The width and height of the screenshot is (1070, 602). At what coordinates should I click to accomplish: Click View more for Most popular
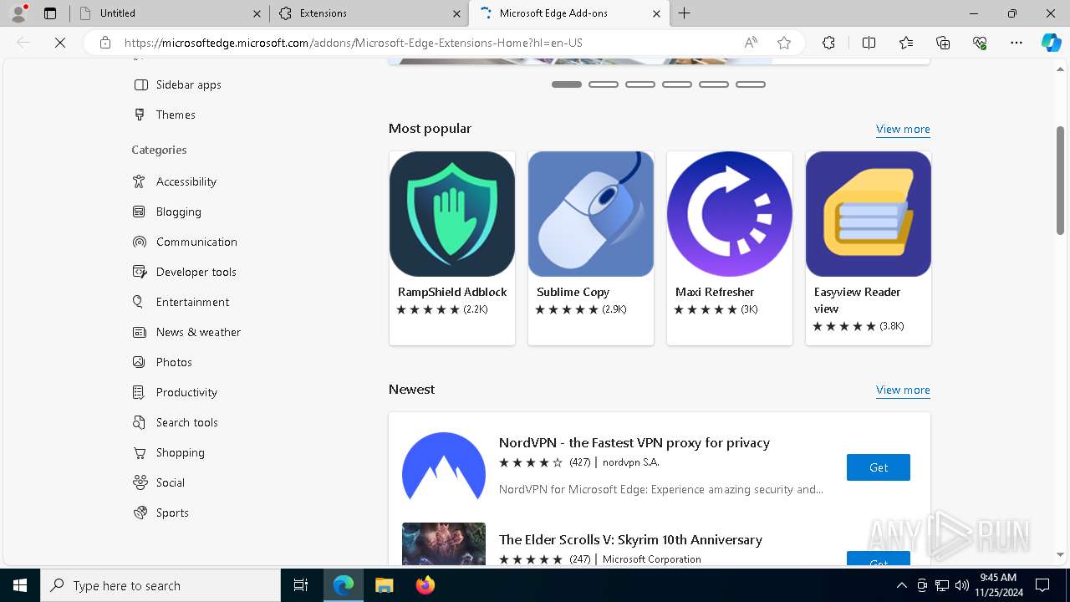(903, 129)
